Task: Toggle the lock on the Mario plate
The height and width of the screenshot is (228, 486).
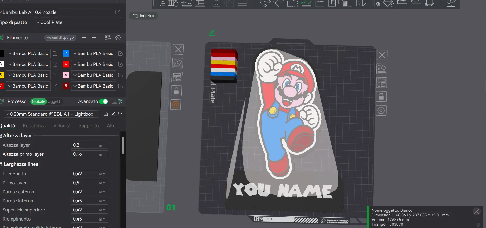Action: [381, 97]
